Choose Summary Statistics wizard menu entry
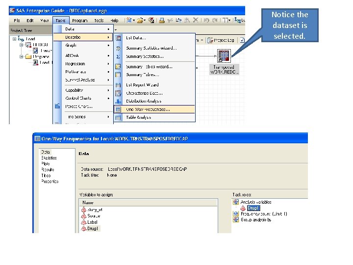 (x=154, y=48)
